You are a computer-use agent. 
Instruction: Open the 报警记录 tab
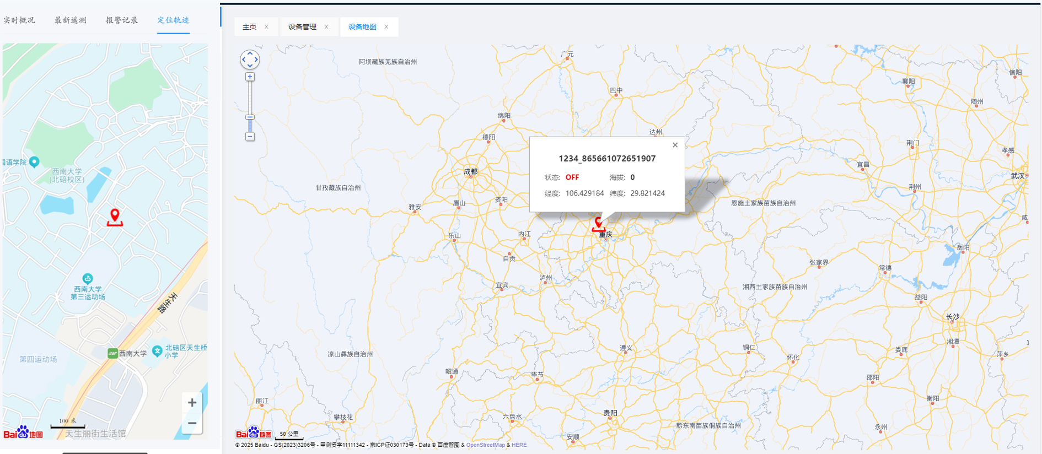pyautogui.click(x=122, y=20)
